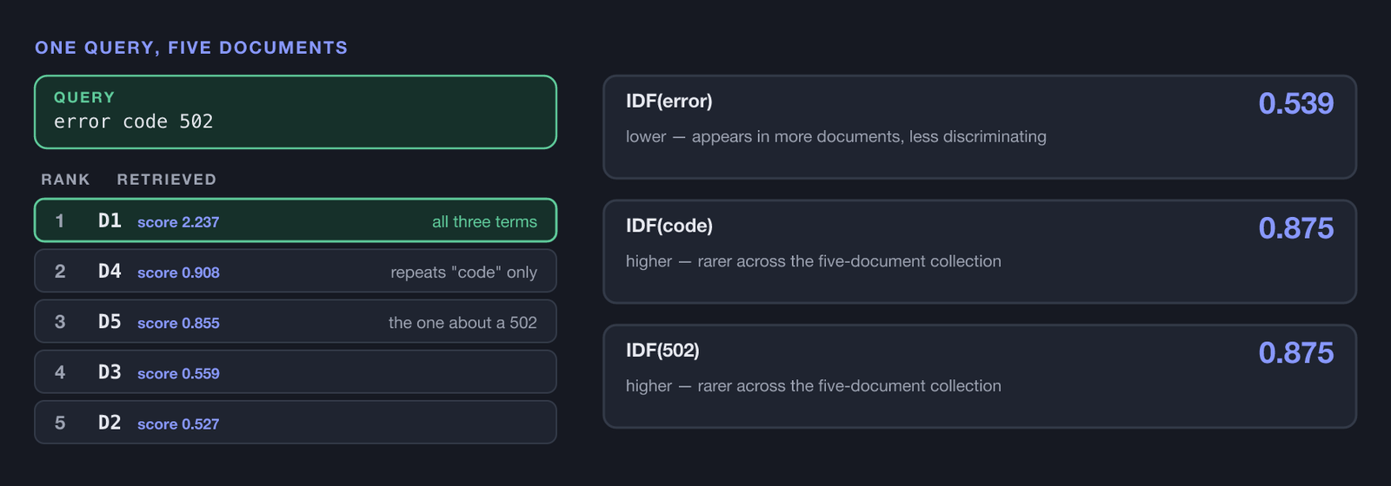Open the IDF(502) card
This screenshot has height=486, width=1391.
pyautogui.click(x=980, y=377)
